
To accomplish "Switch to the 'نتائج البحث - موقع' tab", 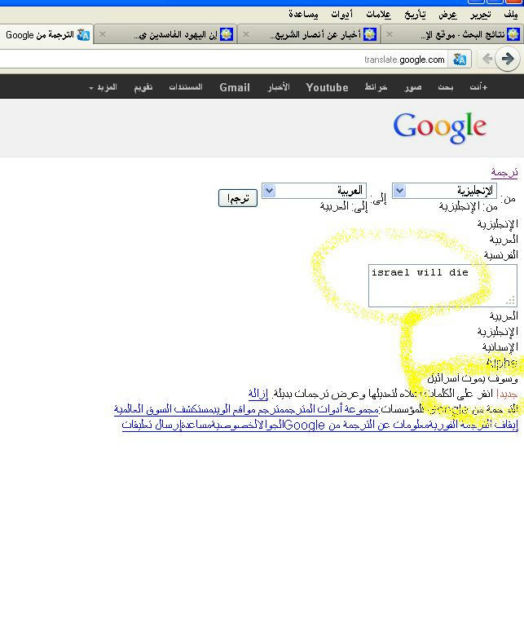I will click(x=452, y=35).
